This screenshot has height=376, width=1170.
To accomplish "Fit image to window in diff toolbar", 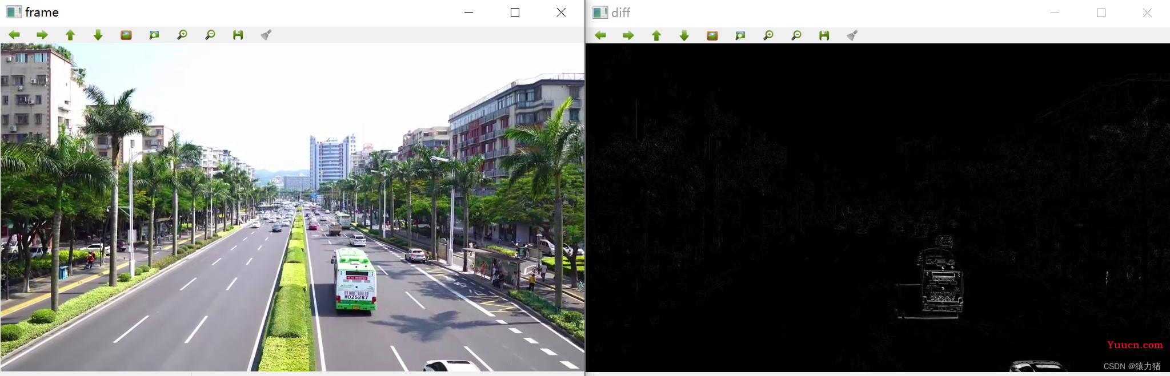I will point(740,35).
